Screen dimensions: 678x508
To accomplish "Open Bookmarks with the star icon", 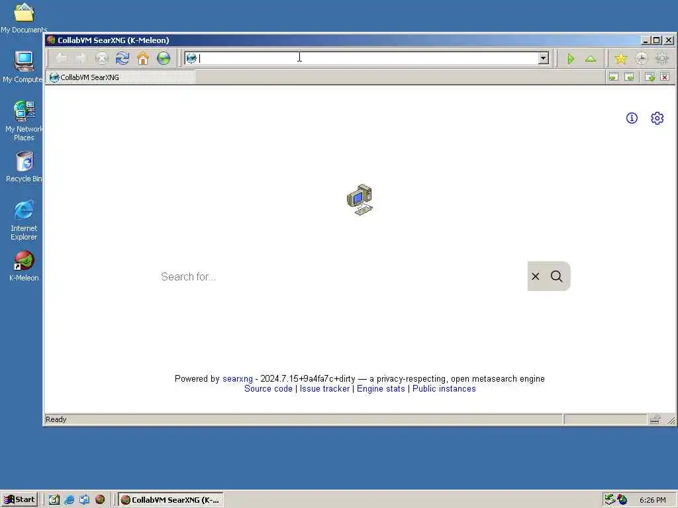I will coord(620,58).
